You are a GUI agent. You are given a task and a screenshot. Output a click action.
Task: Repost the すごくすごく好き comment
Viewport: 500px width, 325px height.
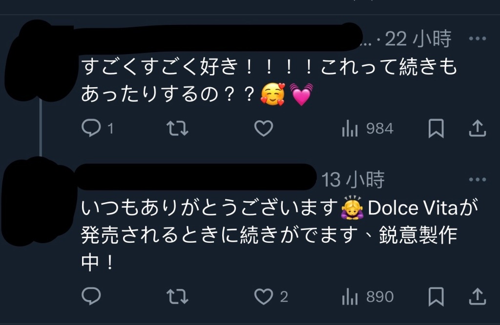tap(178, 128)
